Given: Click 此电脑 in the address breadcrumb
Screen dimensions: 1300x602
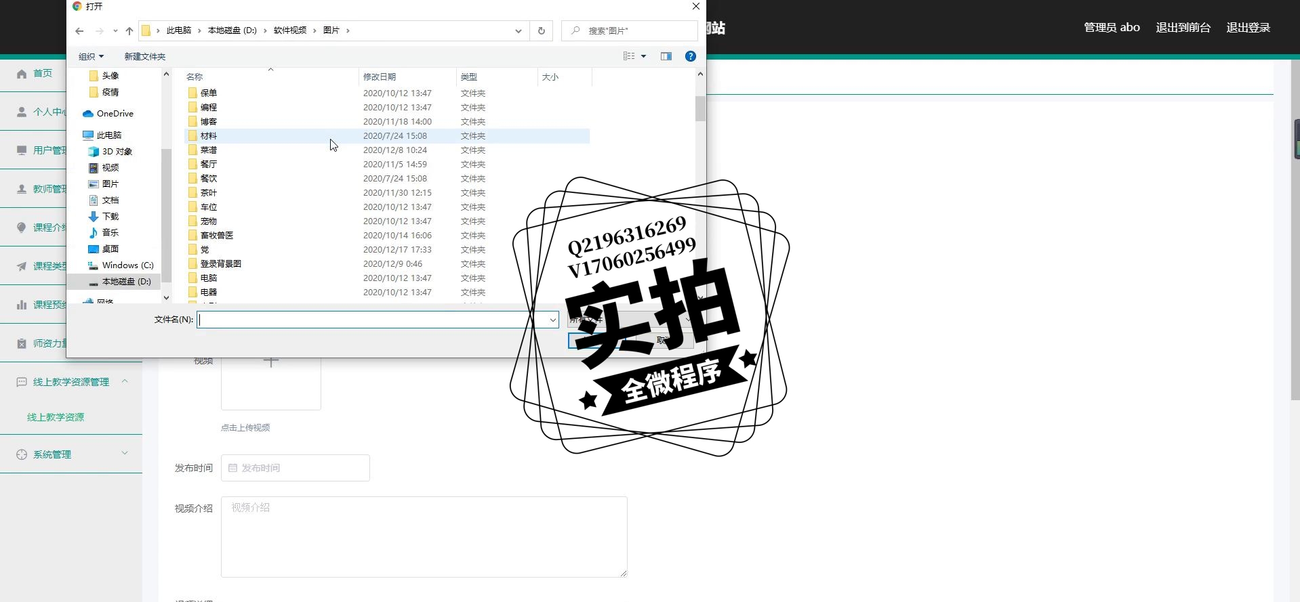Looking at the screenshot, I should tap(179, 30).
